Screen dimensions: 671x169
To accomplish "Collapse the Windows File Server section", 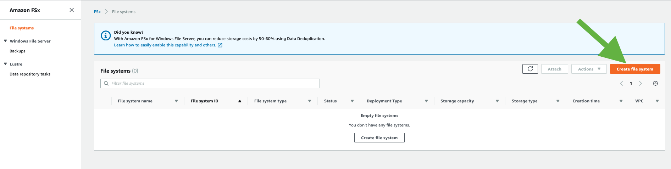I will (x=5, y=41).
